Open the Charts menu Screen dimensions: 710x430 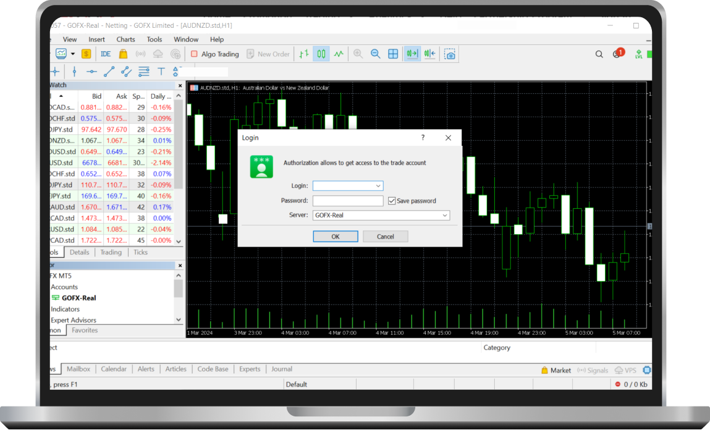[x=125, y=40]
